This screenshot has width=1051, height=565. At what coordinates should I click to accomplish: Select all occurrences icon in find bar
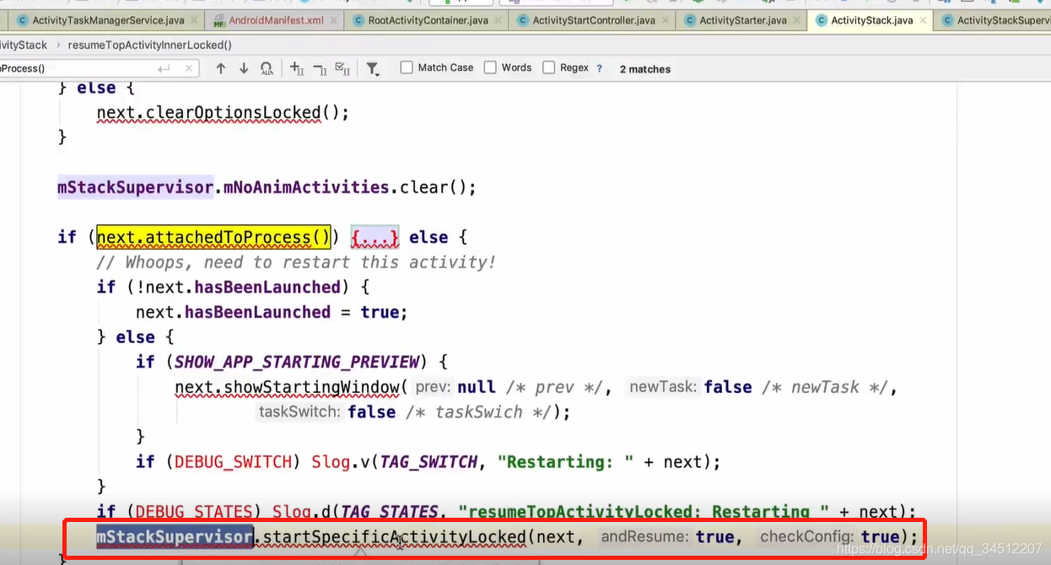[342, 68]
